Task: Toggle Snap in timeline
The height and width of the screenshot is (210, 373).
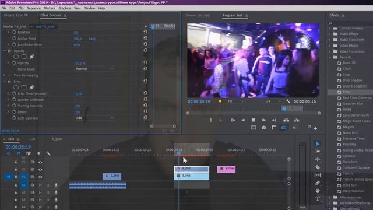Action: point(19,153)
